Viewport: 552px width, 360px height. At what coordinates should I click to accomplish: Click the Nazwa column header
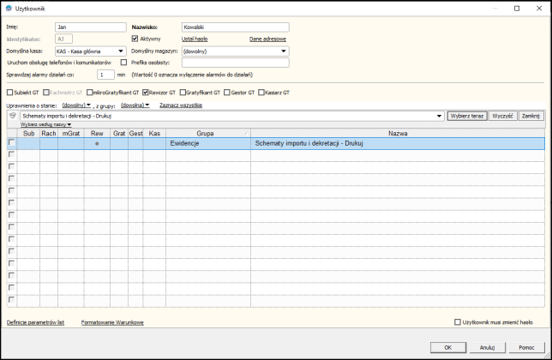[398, 134]
